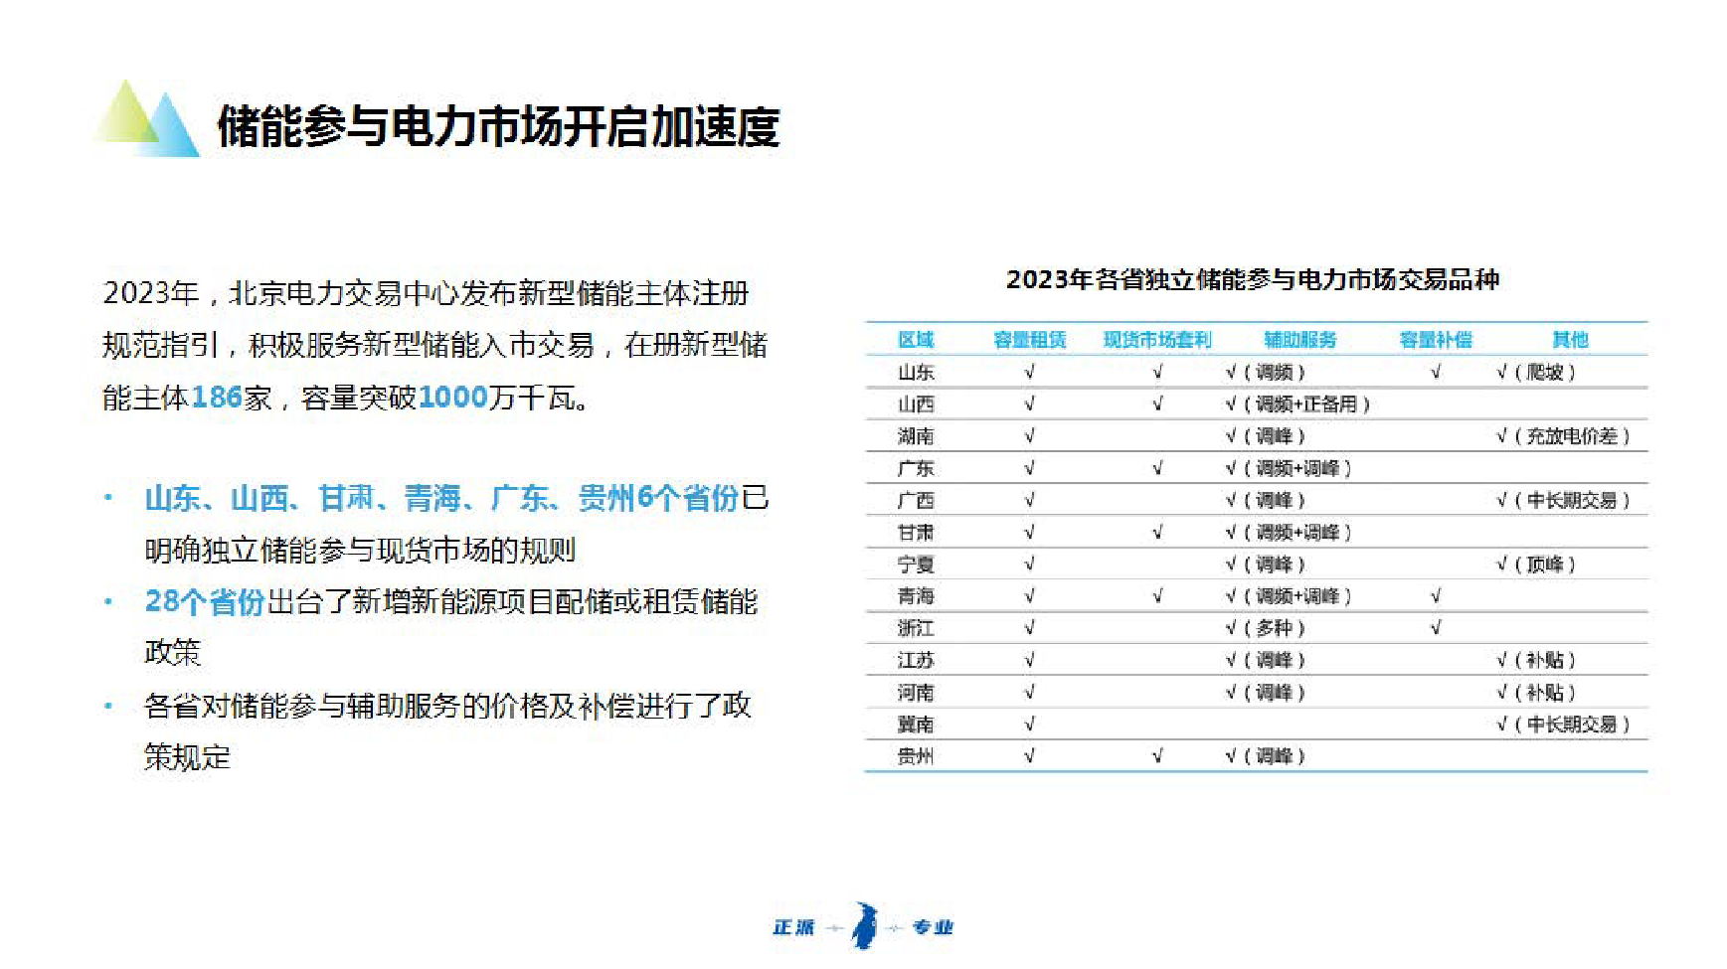
Task: Click the highlighted number 1000 in the paragraph
Action: (453, 398)
